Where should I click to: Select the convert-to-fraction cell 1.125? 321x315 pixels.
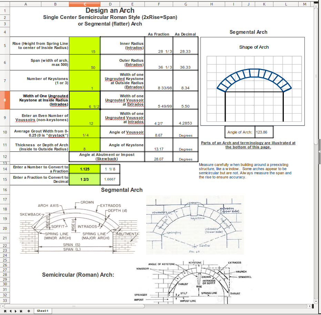click(84, 169)
